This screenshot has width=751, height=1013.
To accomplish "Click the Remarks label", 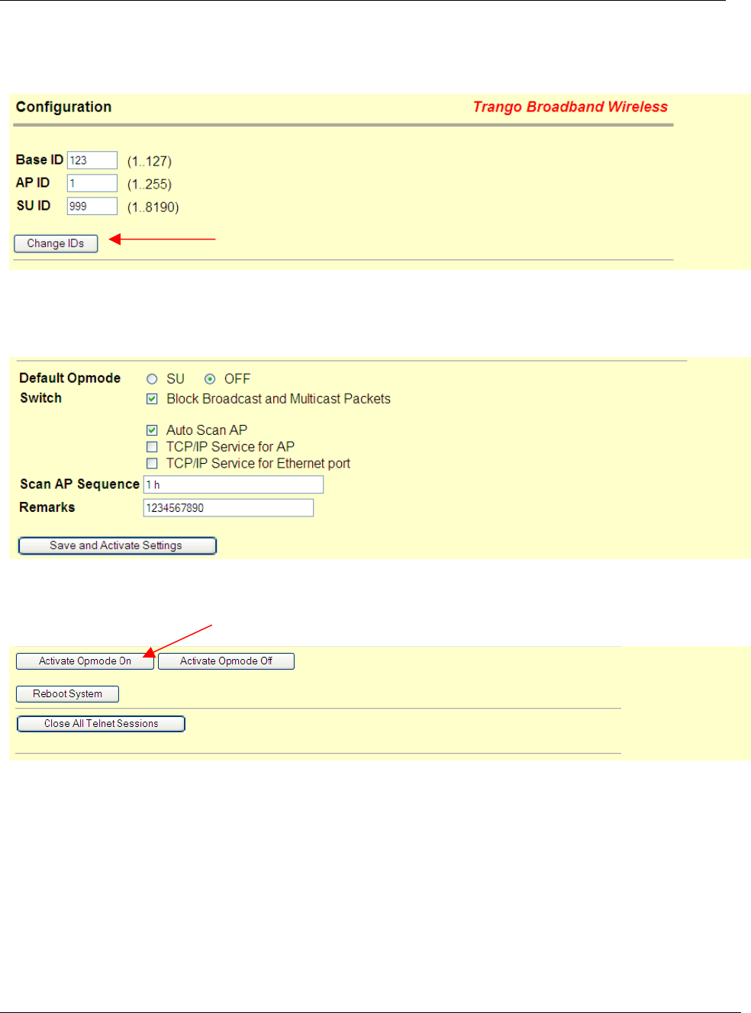I will point(47,507).
